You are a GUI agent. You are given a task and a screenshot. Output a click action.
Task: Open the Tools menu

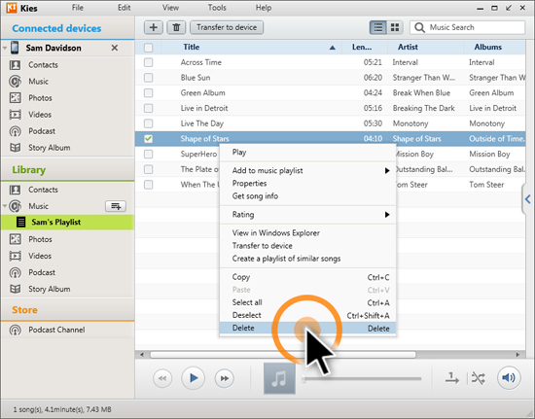217,8
